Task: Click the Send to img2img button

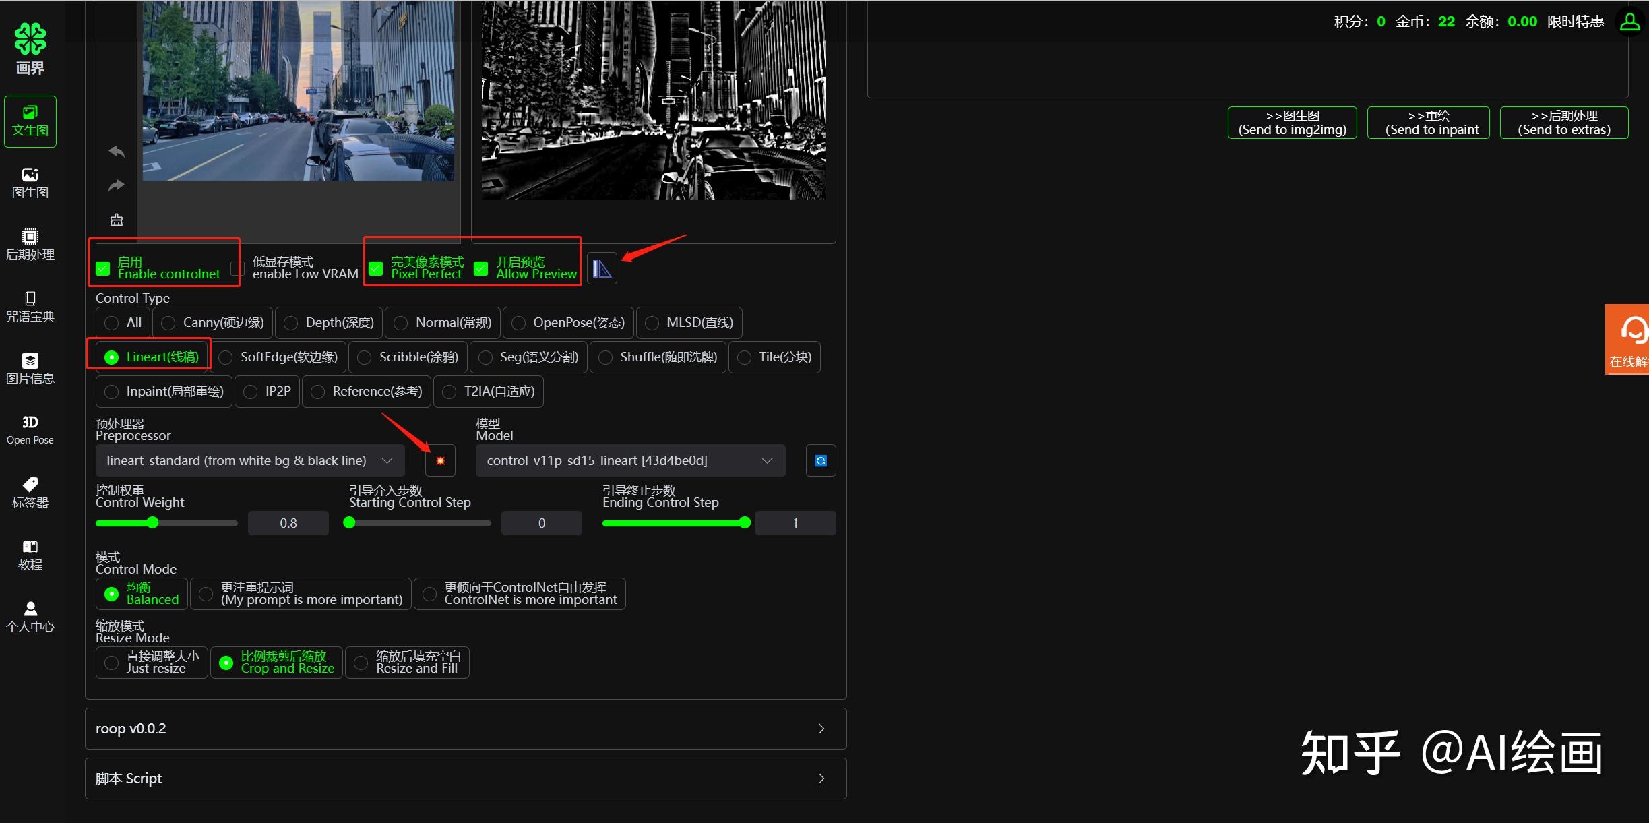Action: coord(1292,123)
